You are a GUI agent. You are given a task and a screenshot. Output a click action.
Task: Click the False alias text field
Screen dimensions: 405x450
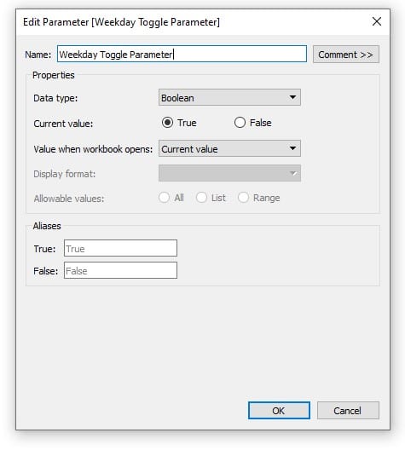(120, 270)
